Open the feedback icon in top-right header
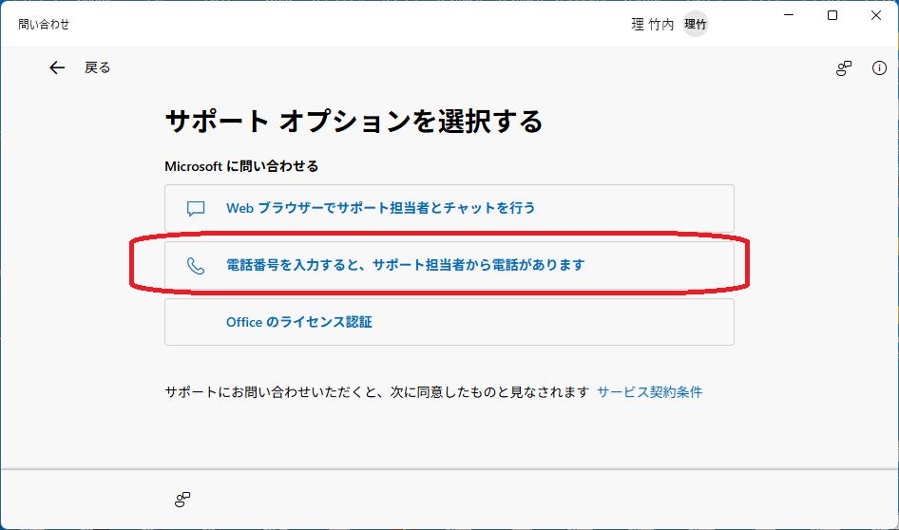 [843, 68]
